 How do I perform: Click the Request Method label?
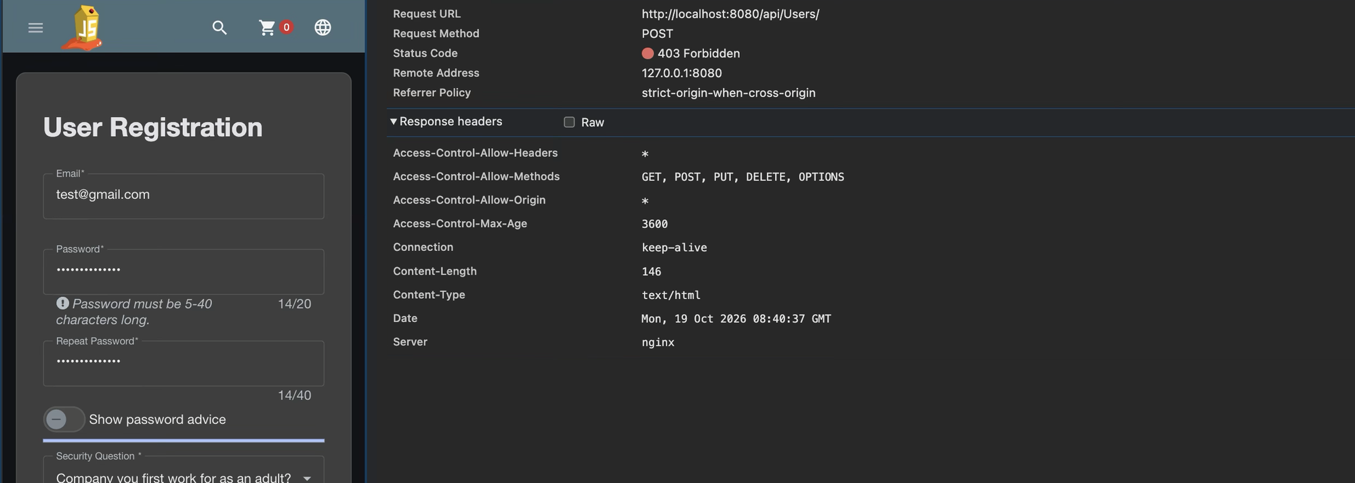point(436,33)
